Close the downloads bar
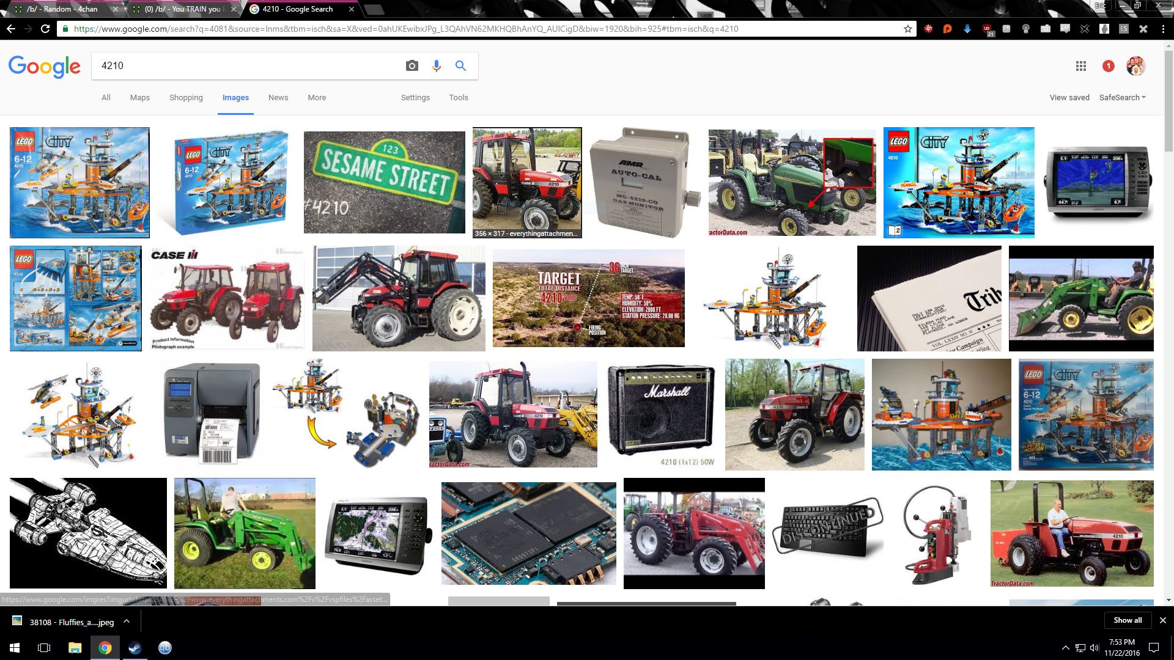Screen dimensions: 1174x660 pyautogui.click(x=1163, y=620)
